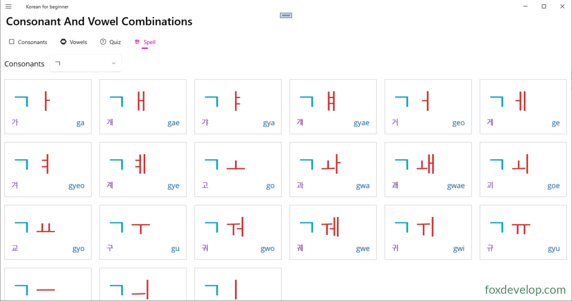Select the ga combination card
The image size is (572, 301).
coord(48,106)
